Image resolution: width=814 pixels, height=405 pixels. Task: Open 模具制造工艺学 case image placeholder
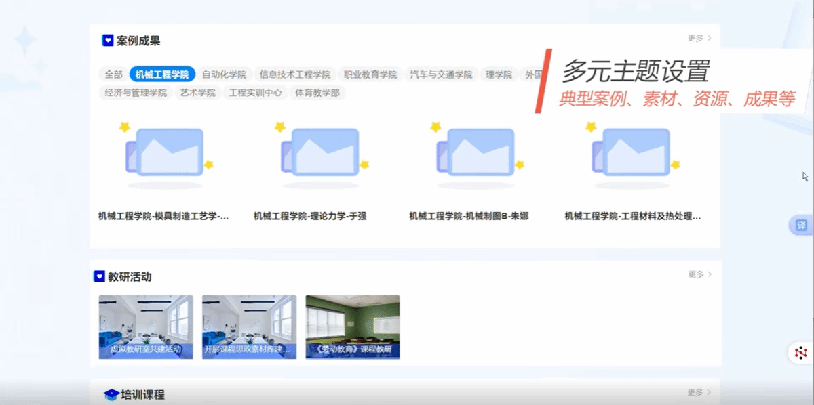[x=166, y=155]
